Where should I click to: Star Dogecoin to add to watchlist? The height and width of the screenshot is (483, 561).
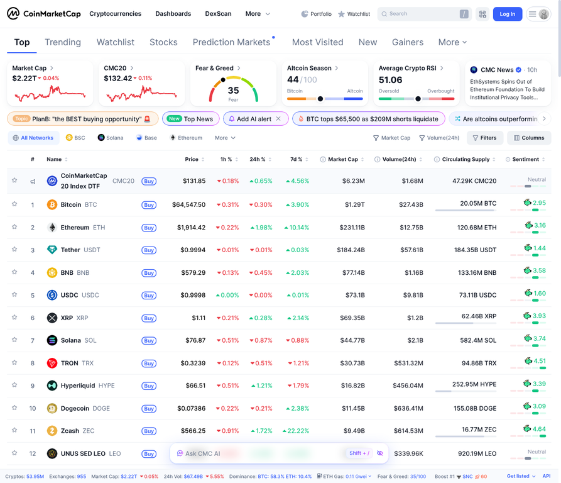[14, 408]
